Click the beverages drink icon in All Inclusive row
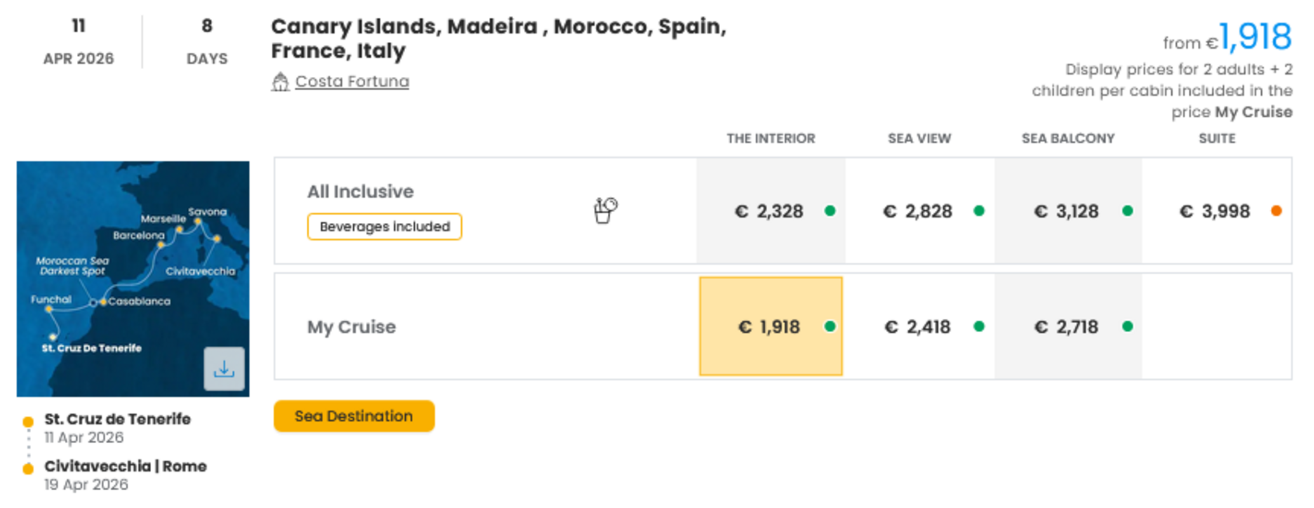The width and height of the screenshot is (1314, 508). [605, 211]
